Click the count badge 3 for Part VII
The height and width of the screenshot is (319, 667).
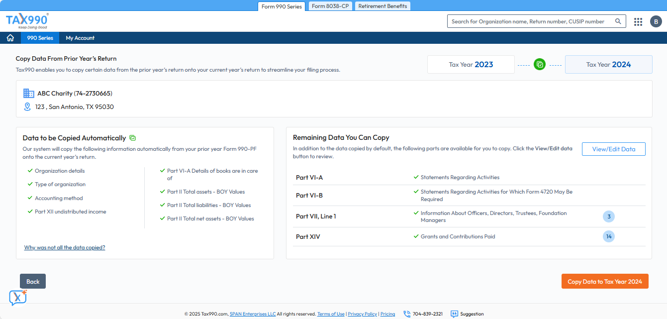click(x=609, y=216)
